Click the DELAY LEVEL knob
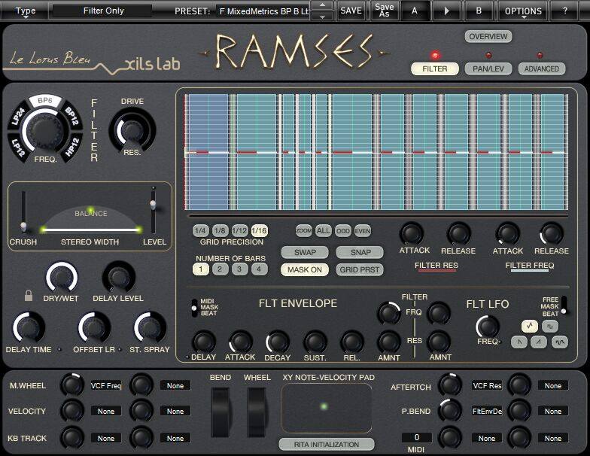 tap(119, 278)
